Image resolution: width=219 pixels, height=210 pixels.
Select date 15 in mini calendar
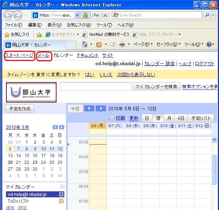coord(27,156)
